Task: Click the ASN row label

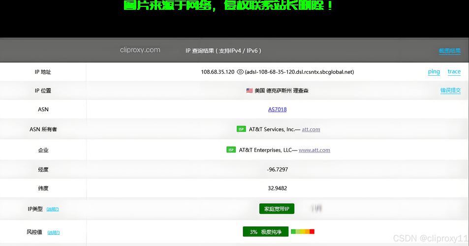Action: (43, 109)
